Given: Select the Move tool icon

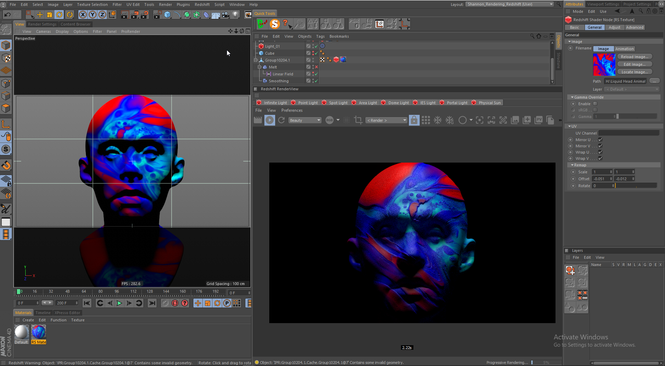Looking at the screenshot, I should click(x=40, y=15).
